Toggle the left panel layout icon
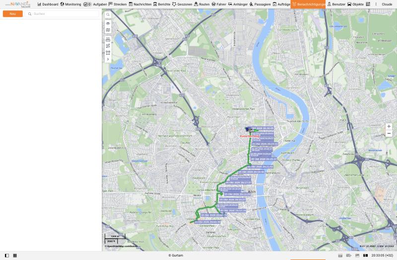The height and width of the screenshot is (260, 397). point(7,256)
